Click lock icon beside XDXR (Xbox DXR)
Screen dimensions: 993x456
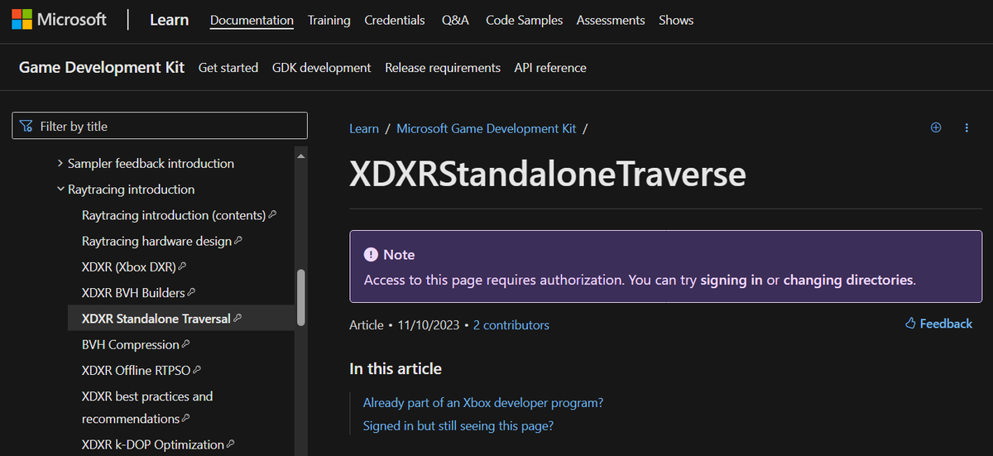[183, 266]
